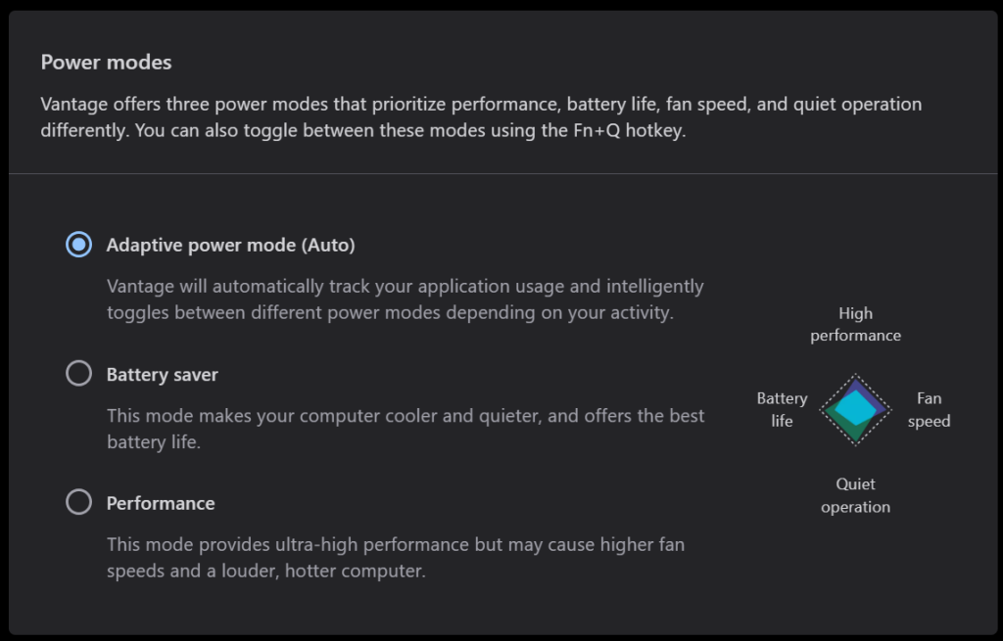
Task: Click the Performance description about ultra-high performance
Action: click(x=395, y=557)
